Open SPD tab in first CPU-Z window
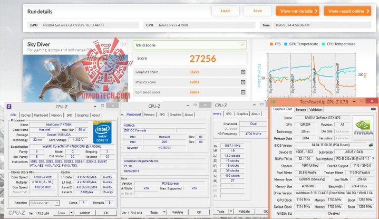Viewport: 379px width, 219px height. point(70,115)
